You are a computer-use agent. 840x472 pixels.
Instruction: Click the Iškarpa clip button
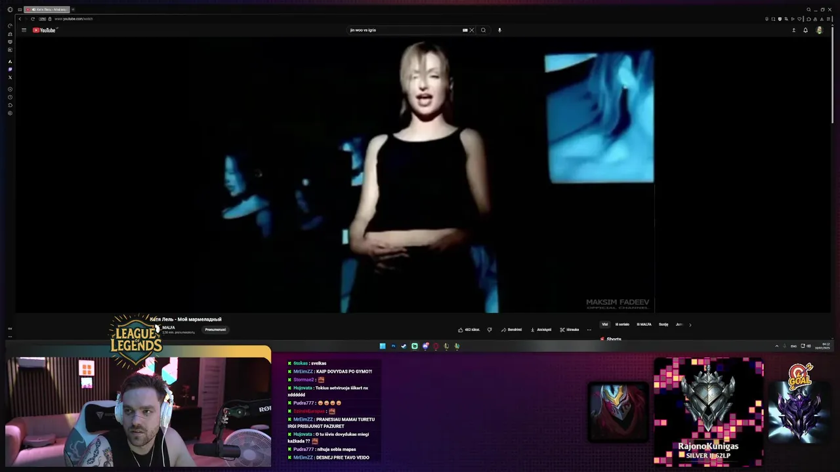point(570,330)
